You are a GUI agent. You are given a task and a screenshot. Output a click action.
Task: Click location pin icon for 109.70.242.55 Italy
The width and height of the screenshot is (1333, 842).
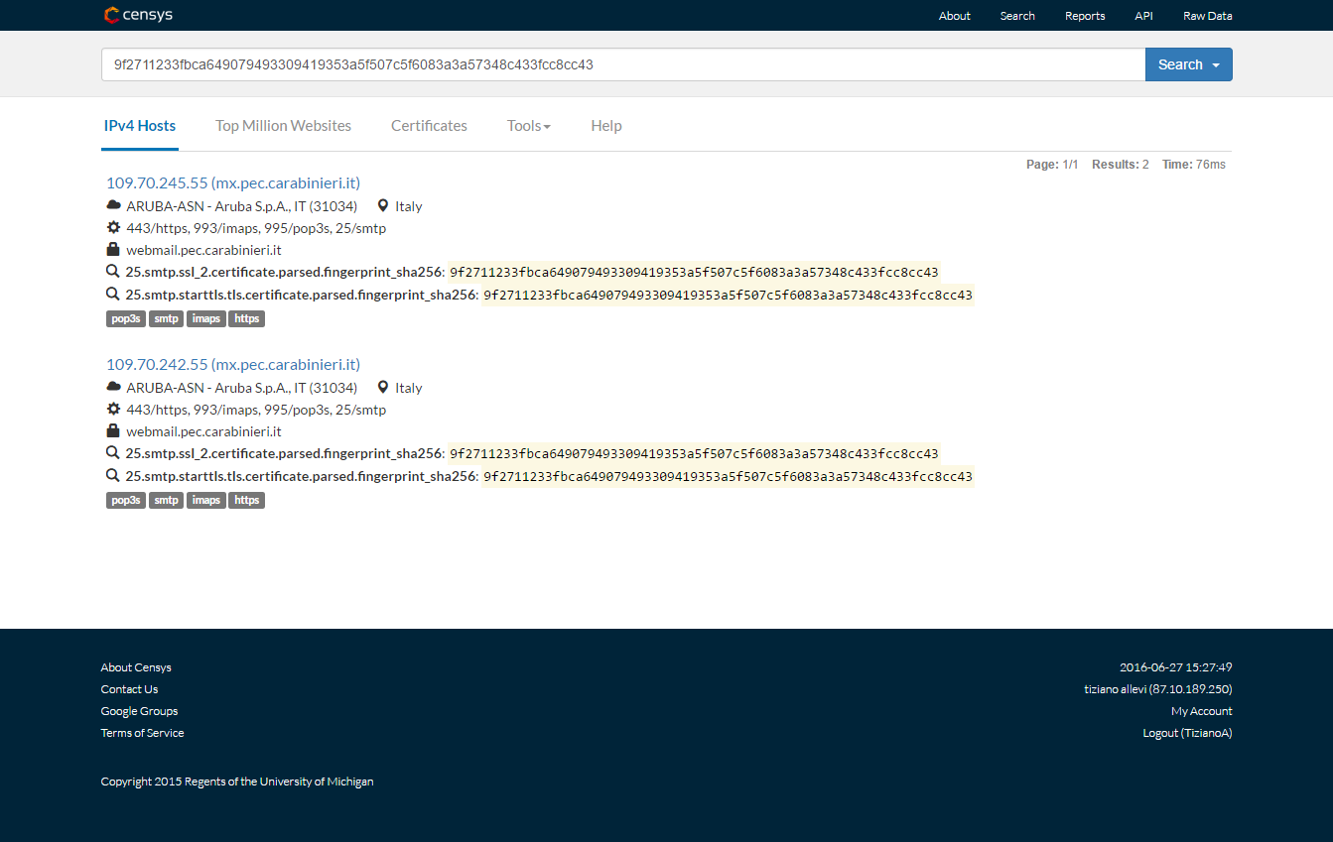tap(383, 388)
